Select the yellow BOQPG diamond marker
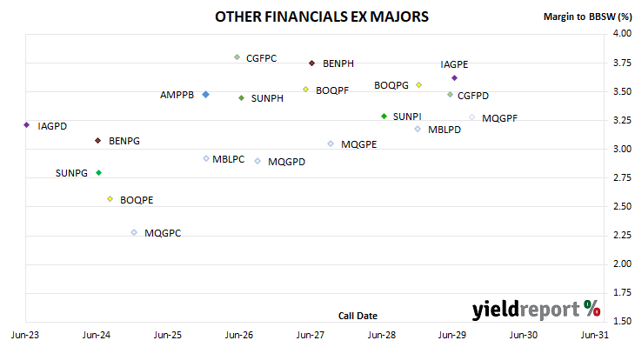Viewport: 635px width, 347px height. (419, 85)
